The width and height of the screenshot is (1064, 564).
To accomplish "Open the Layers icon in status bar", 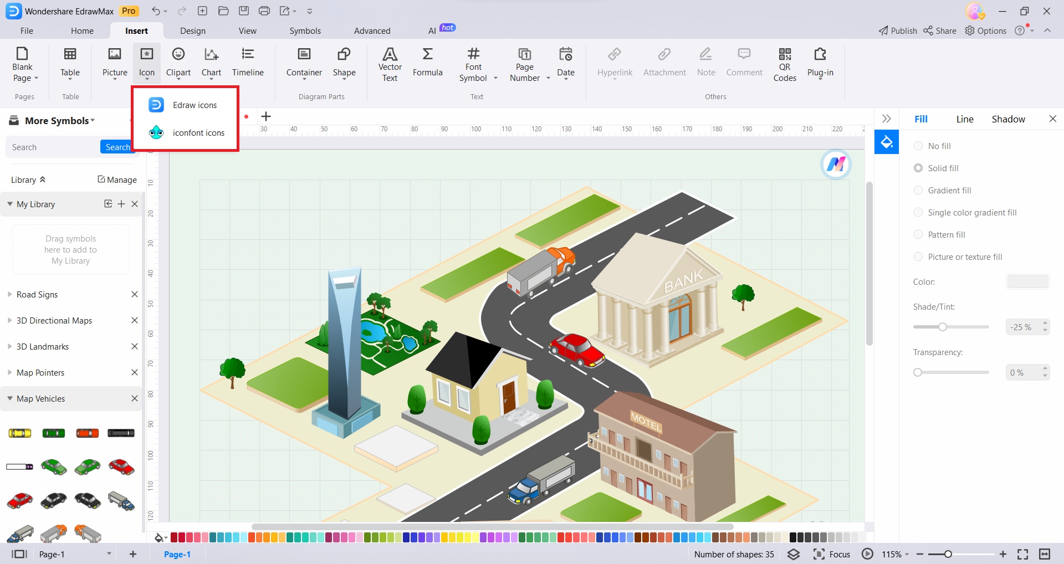I will coord(794,554).
